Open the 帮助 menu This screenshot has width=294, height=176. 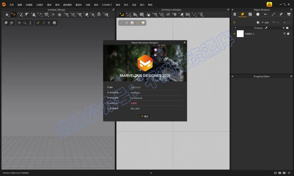(x=150, y=5)
